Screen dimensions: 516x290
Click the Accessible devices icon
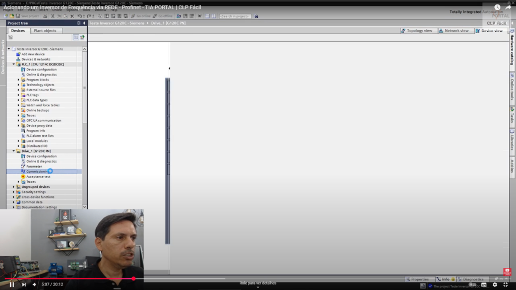179,16
